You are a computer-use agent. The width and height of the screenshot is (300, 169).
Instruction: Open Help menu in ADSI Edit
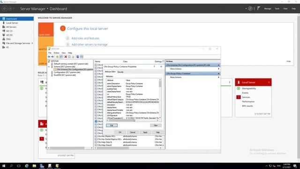coord(70,53)
